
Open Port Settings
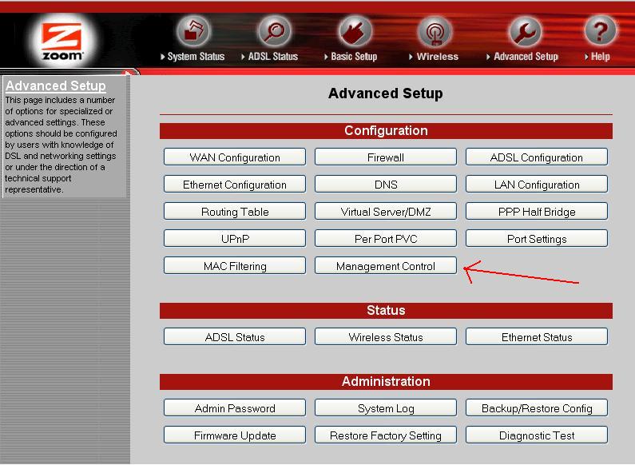tap(537, 239)
